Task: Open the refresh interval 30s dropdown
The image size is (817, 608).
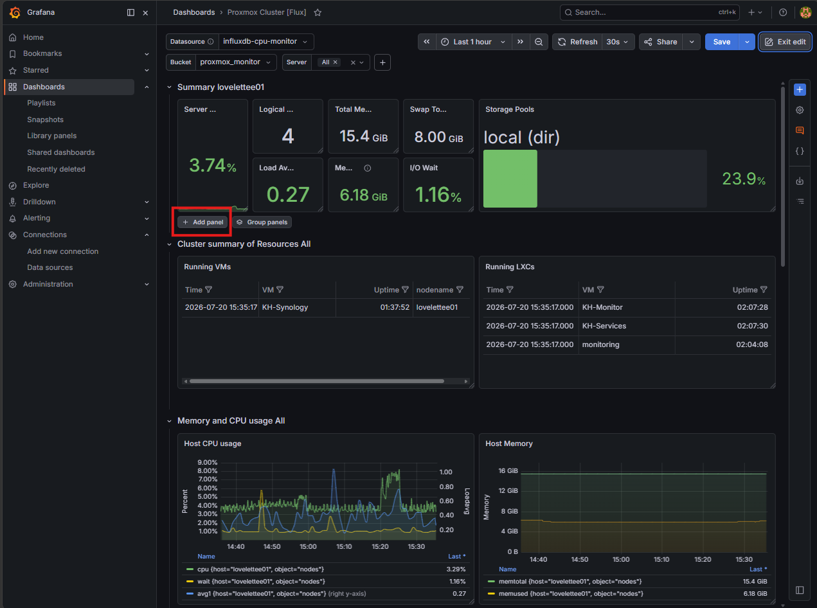Action: pyautogui.click(x=618, y=42)
